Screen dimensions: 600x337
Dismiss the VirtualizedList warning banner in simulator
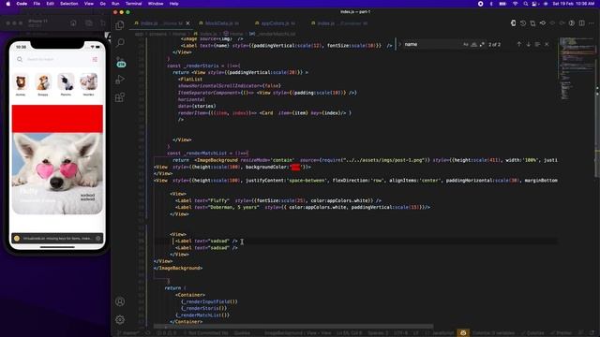pyautogui.click(x=97, y=239)
